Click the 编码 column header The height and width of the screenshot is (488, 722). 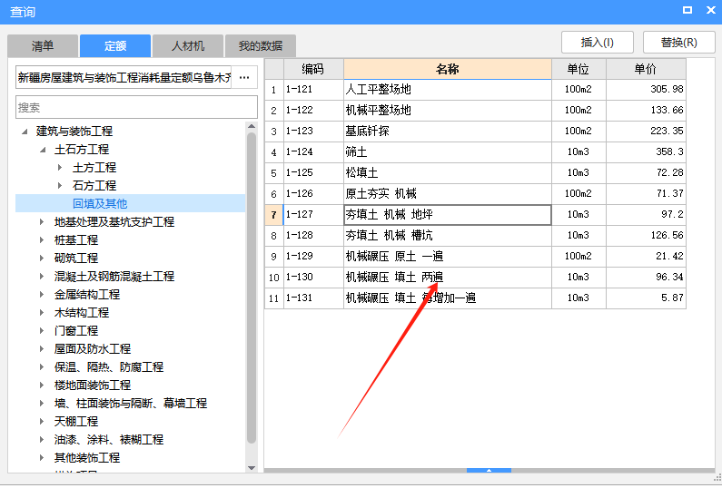(x=313, y=69)
